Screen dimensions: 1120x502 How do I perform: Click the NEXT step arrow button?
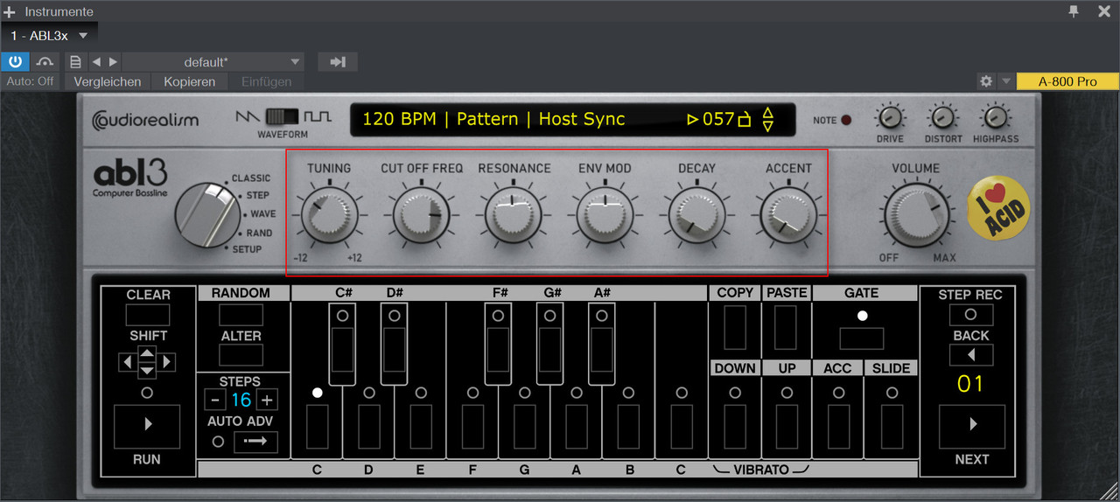[971, 426]
